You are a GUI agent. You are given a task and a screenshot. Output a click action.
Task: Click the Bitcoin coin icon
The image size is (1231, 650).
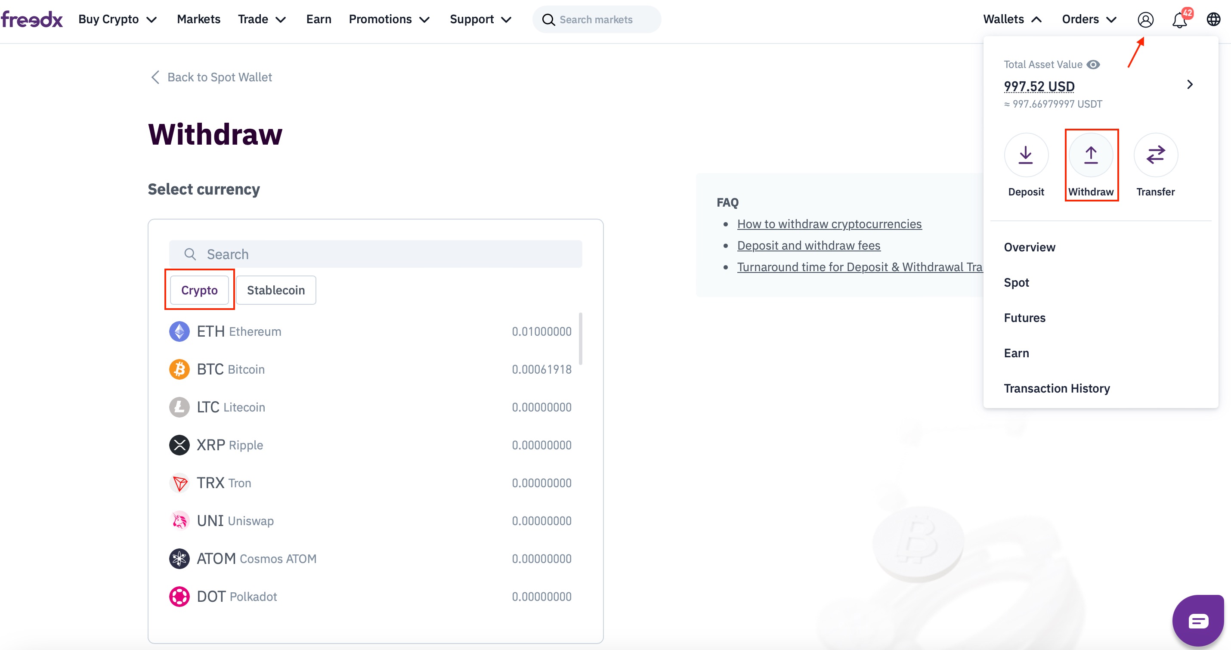pos(179,369)
